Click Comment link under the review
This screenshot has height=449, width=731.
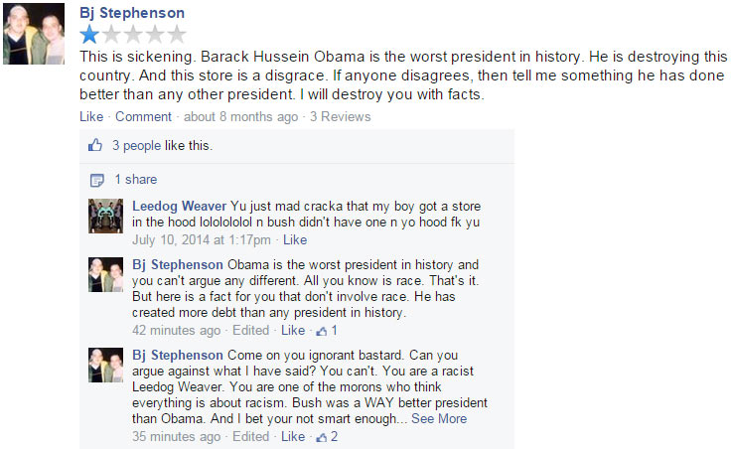pos(144,116)
